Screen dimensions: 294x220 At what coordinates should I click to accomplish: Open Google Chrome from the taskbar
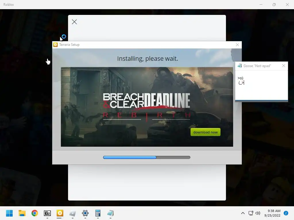(x=35, y=213)
